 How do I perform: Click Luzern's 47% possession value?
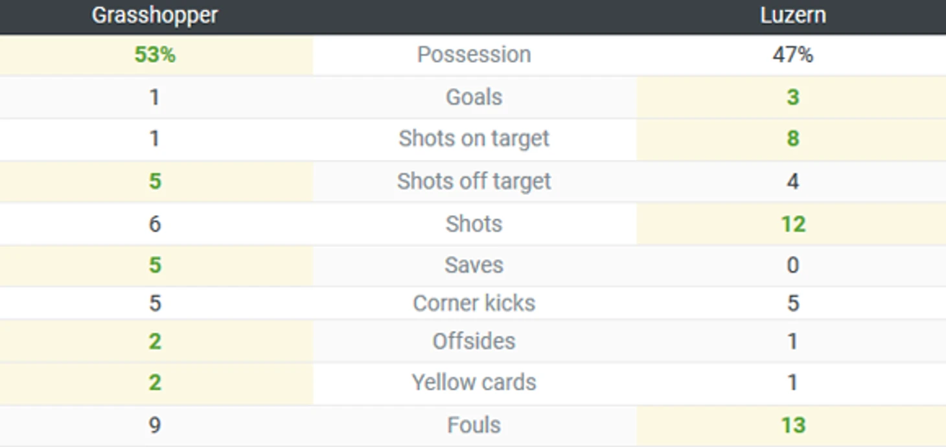pos(792,54)
